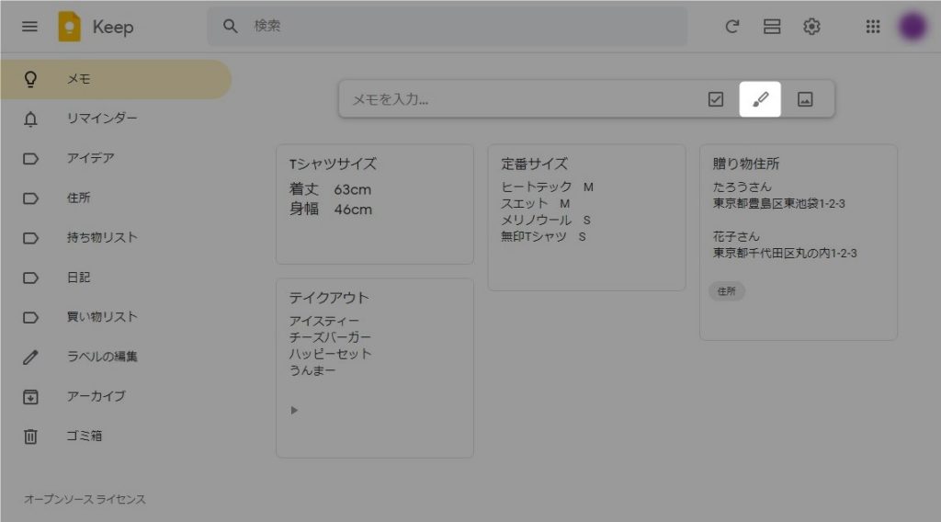Open the account profile avatar
The height and width of the screenshot is (522, 941).
pos(913,27)
